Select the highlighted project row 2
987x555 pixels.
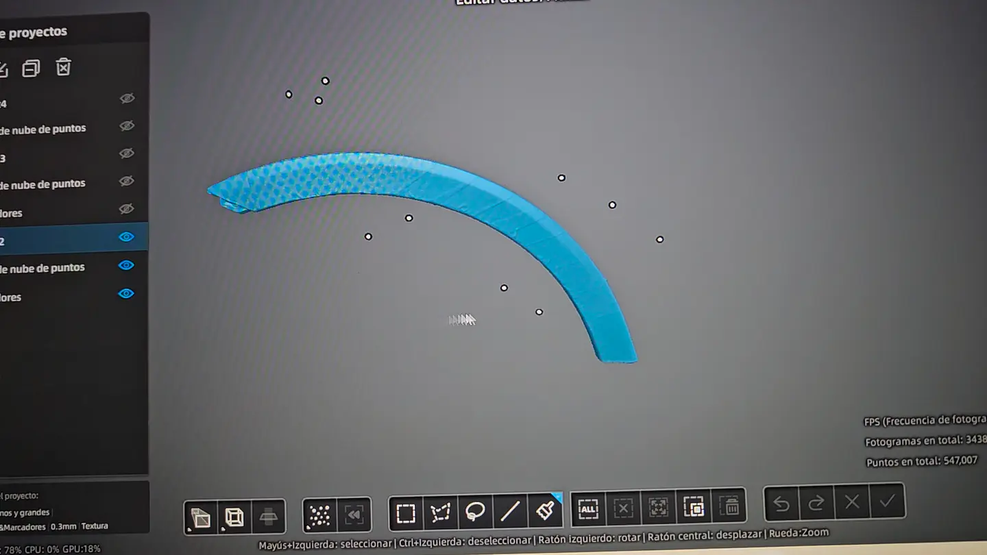coord(55,240)
